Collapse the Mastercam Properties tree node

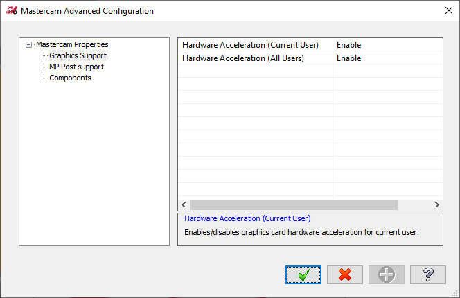tap(29, 44)
